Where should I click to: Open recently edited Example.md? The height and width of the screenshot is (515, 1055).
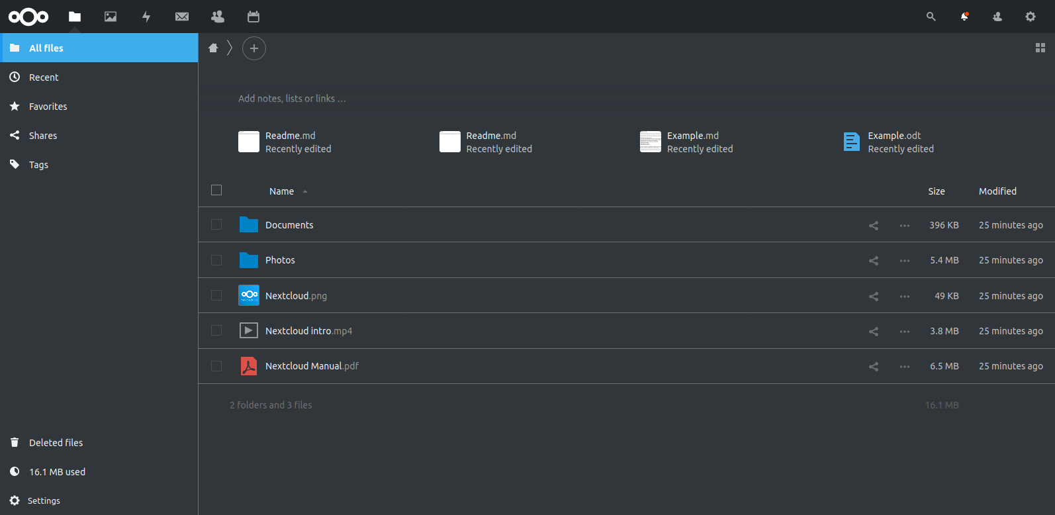tap(686, 142)
